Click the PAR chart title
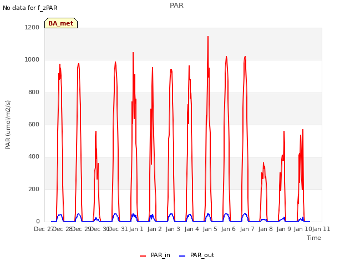This screenshot has width=355, height=266. 176,6
